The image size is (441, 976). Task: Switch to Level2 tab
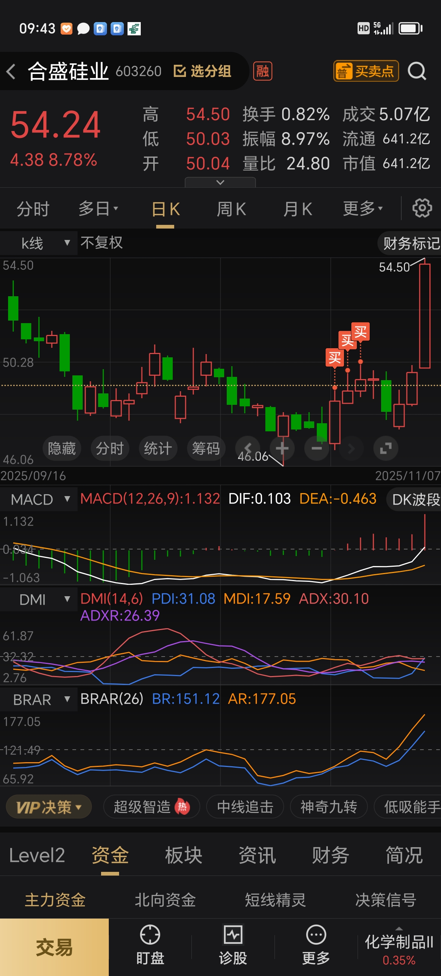37,856
